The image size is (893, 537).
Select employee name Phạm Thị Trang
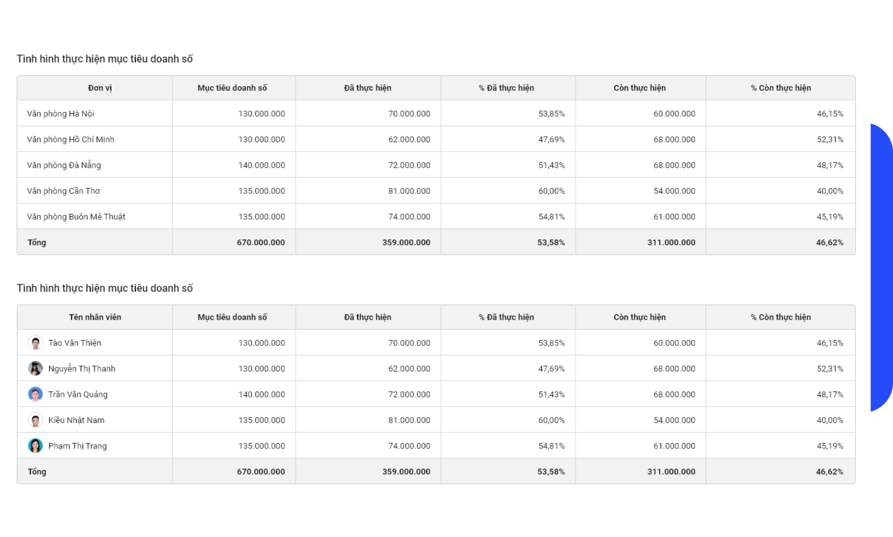pyautogui.click(x=77, y=446)
